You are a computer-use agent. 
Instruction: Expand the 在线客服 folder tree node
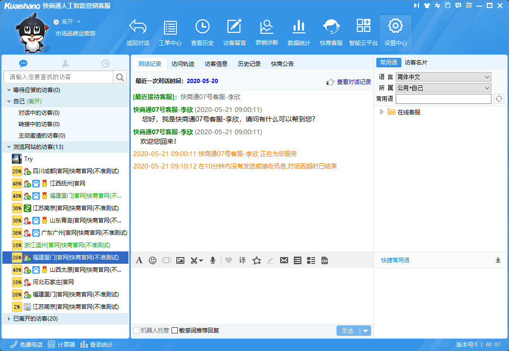pos(382,112)
